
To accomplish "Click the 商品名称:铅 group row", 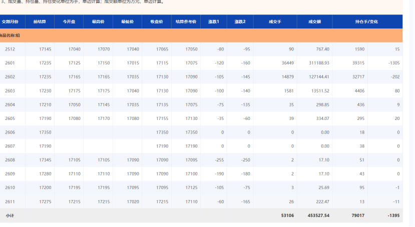I will (x=10, y=35).
